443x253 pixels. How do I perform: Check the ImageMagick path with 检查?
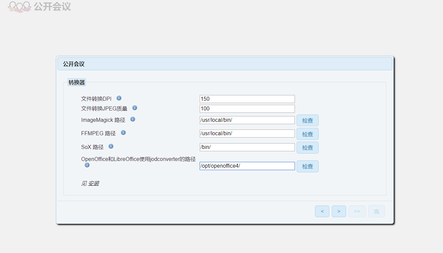point(308,120)
